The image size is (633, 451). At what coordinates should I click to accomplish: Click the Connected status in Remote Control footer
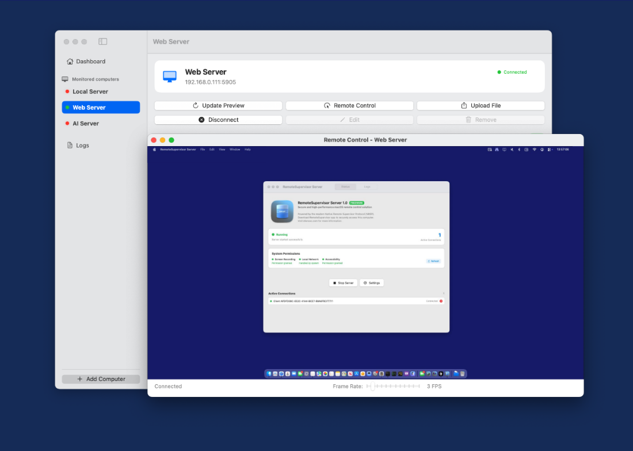click(169, 387)
